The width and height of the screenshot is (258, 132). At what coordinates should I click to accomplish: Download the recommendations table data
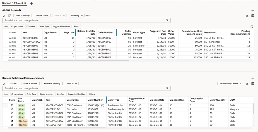pyautogui.click(x=247, y=83)
